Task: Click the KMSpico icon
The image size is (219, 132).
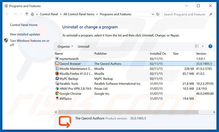Action: (x=57, y=98)
